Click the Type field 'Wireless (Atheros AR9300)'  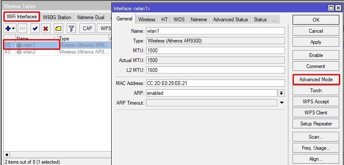click(x=215, y=41)
